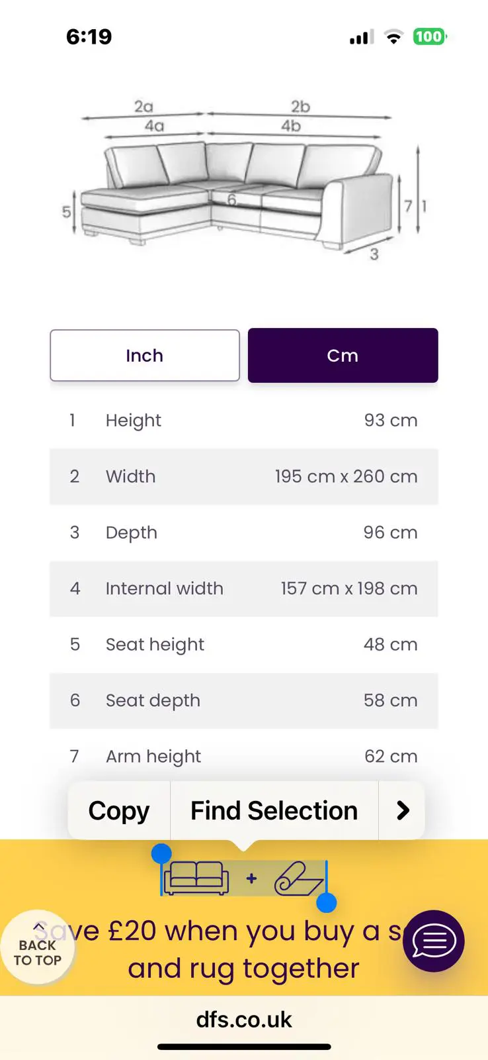Tap the lower-right text selection handle

[327, 902]
